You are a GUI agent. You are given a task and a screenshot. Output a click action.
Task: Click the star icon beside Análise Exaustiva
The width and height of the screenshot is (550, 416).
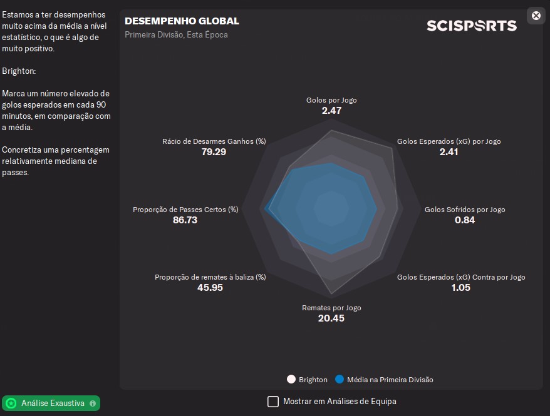point(11,403)
